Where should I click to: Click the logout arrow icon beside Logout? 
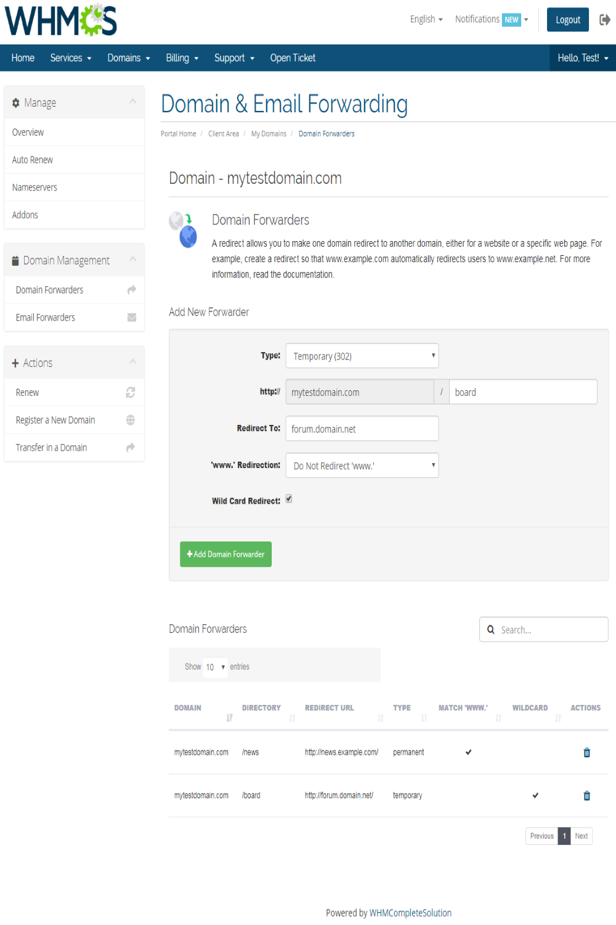coord(604,20)
